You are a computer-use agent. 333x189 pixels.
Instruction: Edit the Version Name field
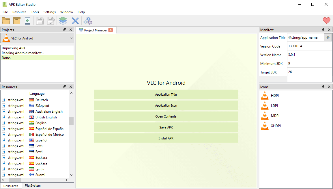pyautogui.click(x=309, y=55)
